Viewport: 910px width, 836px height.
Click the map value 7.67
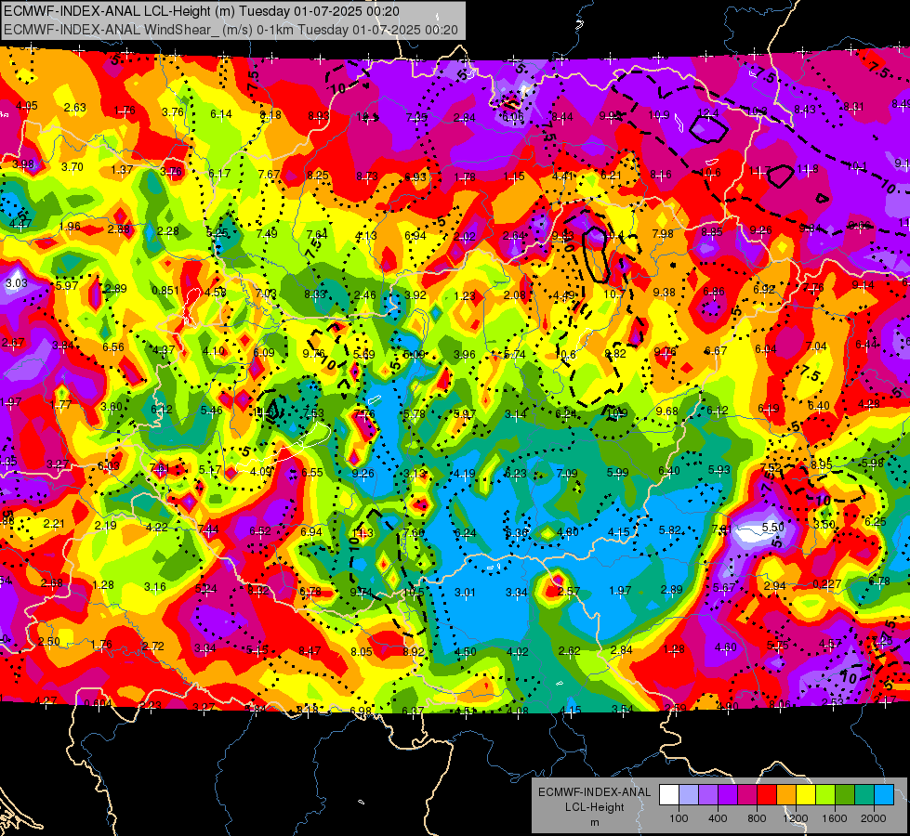[270, 174]
